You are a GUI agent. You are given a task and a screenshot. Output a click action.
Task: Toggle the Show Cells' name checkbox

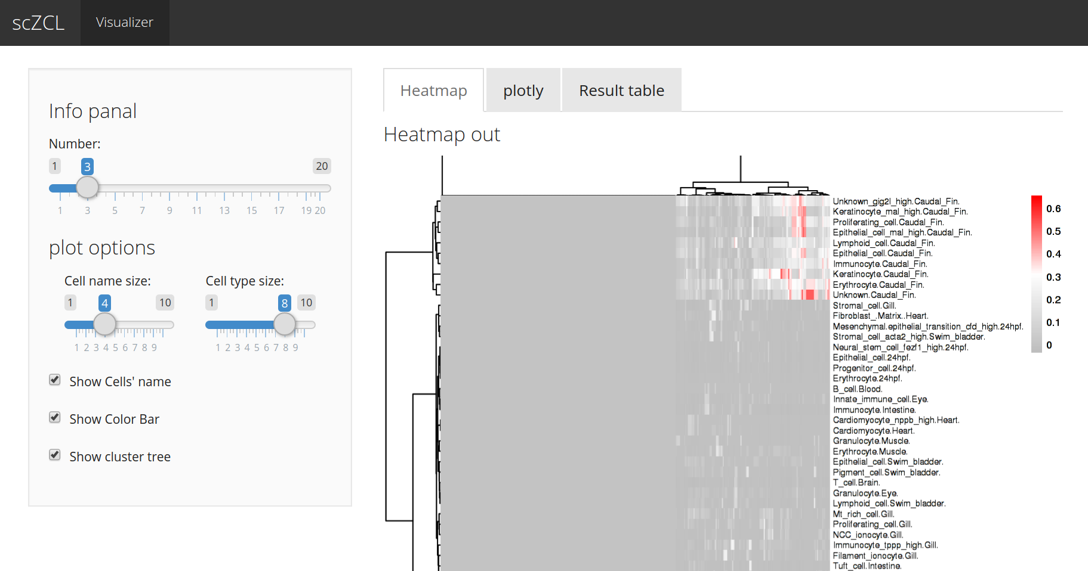coord(55,380)
